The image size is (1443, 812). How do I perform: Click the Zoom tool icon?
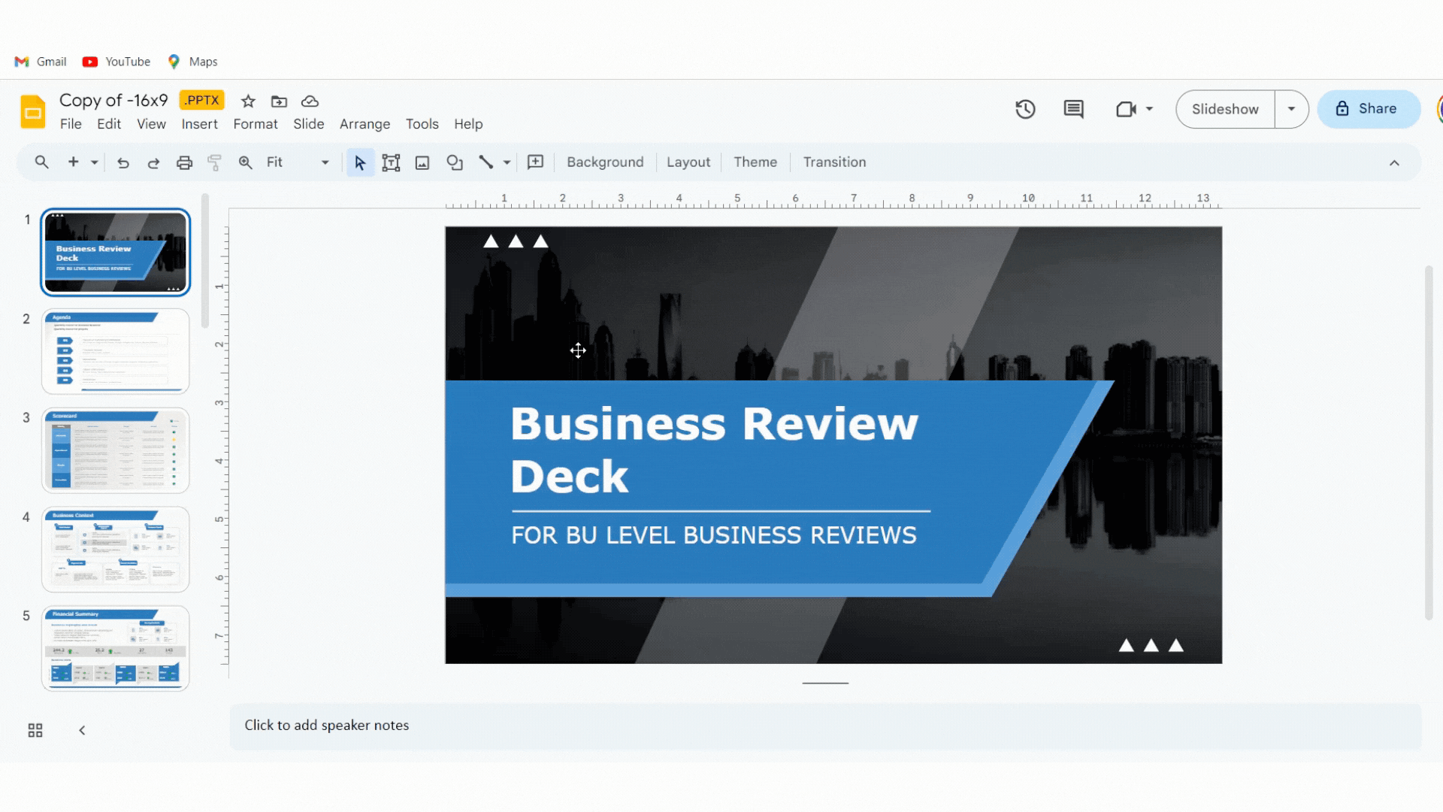point(246,162)
